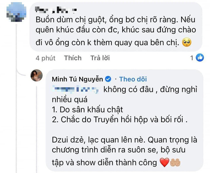Screen dimensions: 210x173
Task: Click the blue thumbs-up reaction icon
Action: click(200, 58)
